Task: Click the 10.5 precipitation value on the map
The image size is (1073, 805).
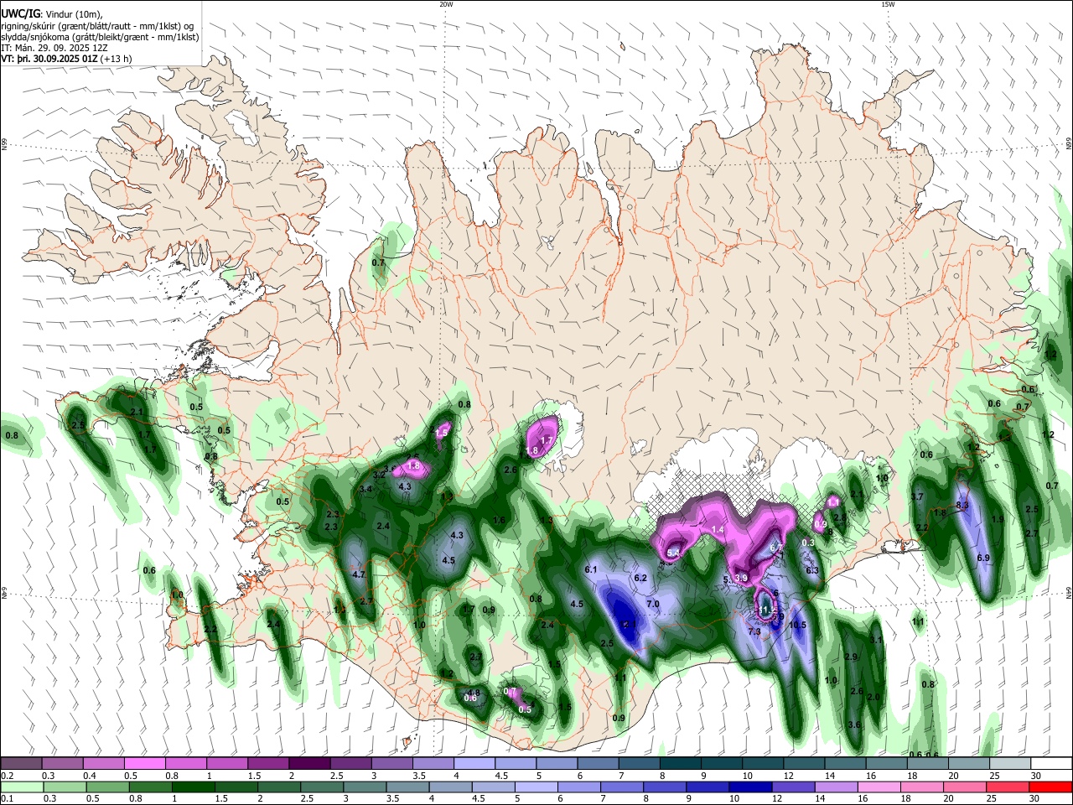Action: click(x=797, y=626)
